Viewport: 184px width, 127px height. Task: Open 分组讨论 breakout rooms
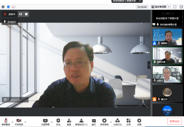point(117,122)
